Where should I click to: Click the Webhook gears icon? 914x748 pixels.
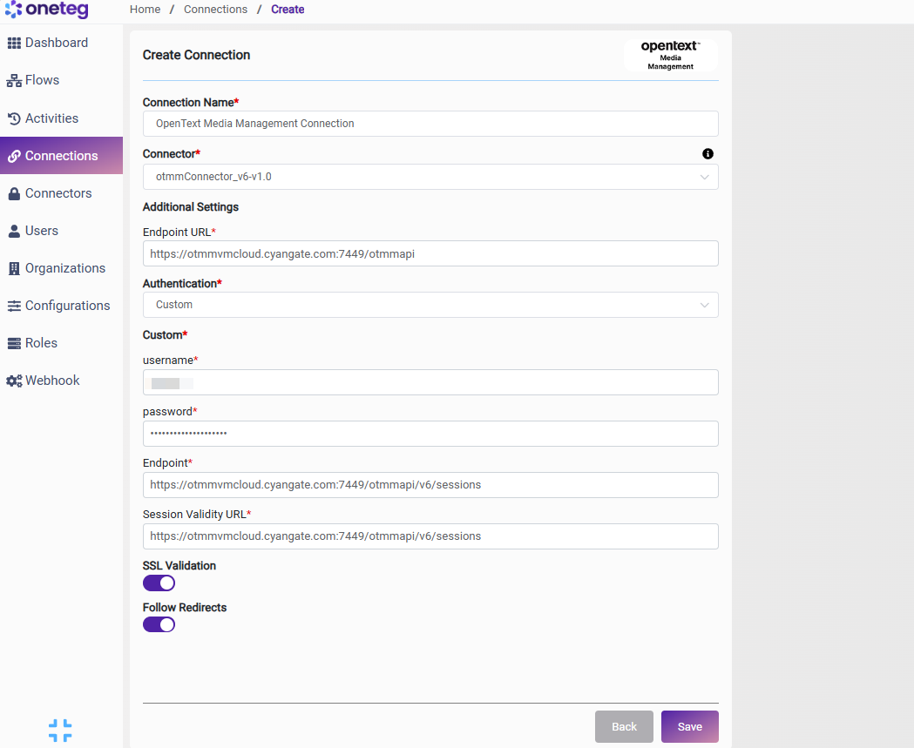click(x=14, y=381)
